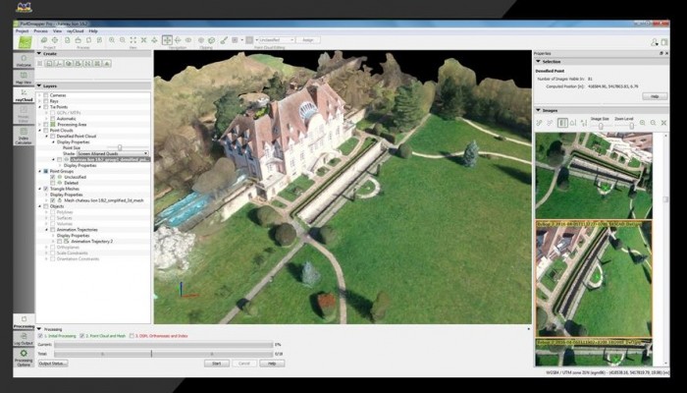Viewport: 687px width, 393px height.
Task: Enable the Tie Points layer checkbox
Action: point(45,107)
